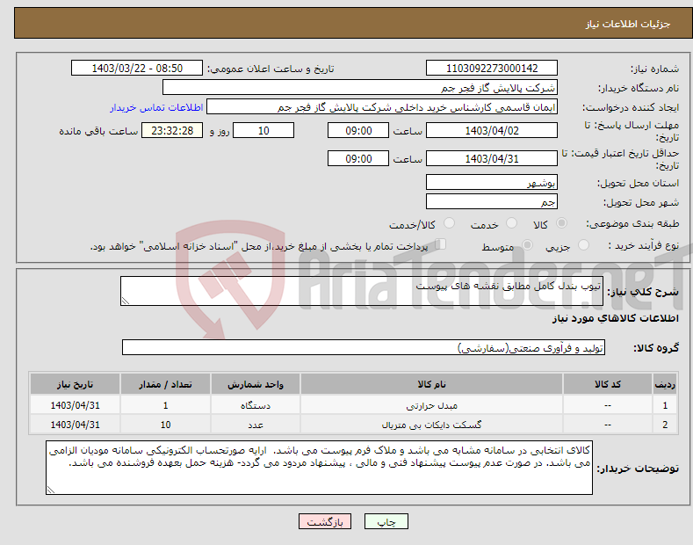The width and height of the screenshot is (693, 545).
Task: Click the تعداد / مقدار column header
Action: [x=165, y=384]
